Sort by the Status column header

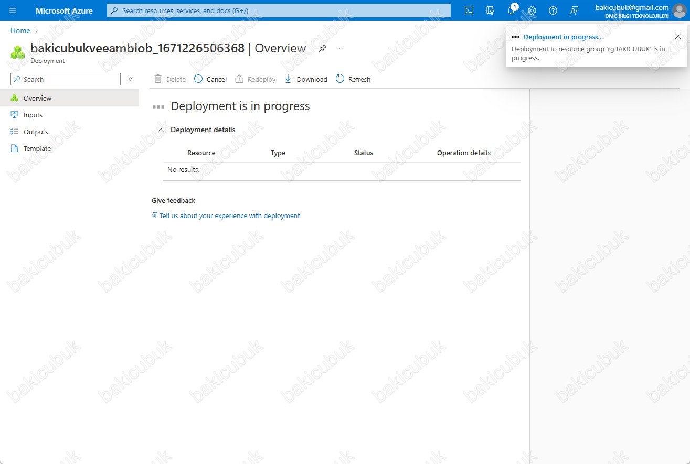tap(364, 153)
